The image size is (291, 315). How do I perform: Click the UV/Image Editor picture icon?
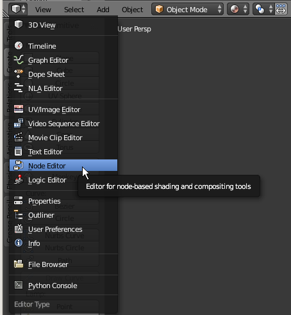[19, 109]
